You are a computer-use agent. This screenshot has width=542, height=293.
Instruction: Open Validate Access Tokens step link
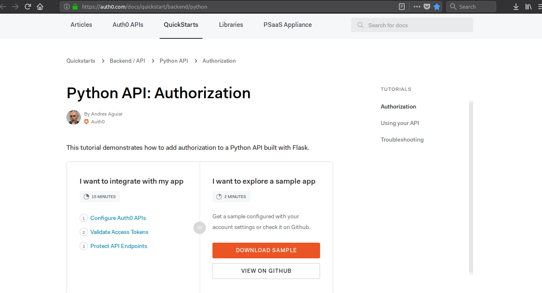click(x=119, y=232)
